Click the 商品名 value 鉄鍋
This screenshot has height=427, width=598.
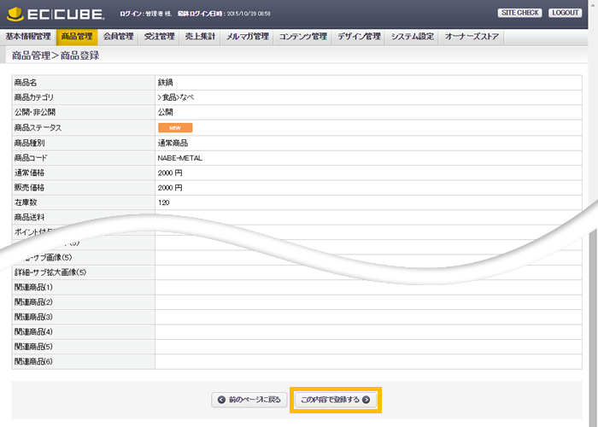pyautogui.click(x=166, y=82)
